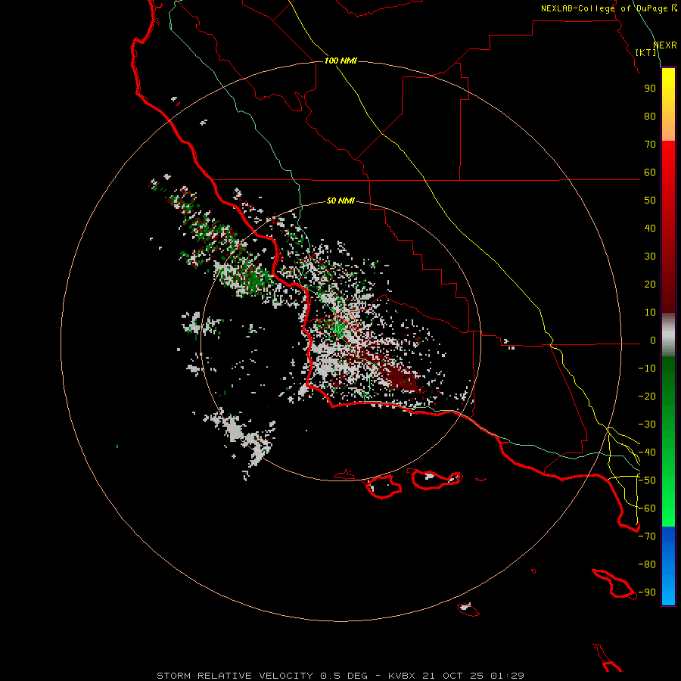The height and width of the screenshot is (681, 681).
Task: Pick the 70 value on velocity scale
Action: 650,145
